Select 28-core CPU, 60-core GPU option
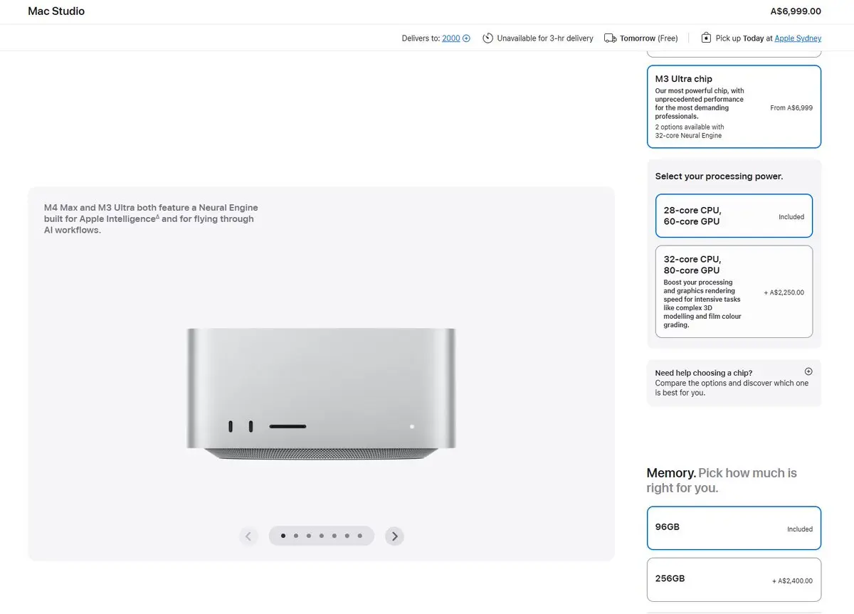 pyautogui.click(x=734, y=216)
